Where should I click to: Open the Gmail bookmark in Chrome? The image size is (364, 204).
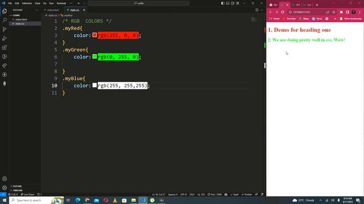tap(274, 19)
